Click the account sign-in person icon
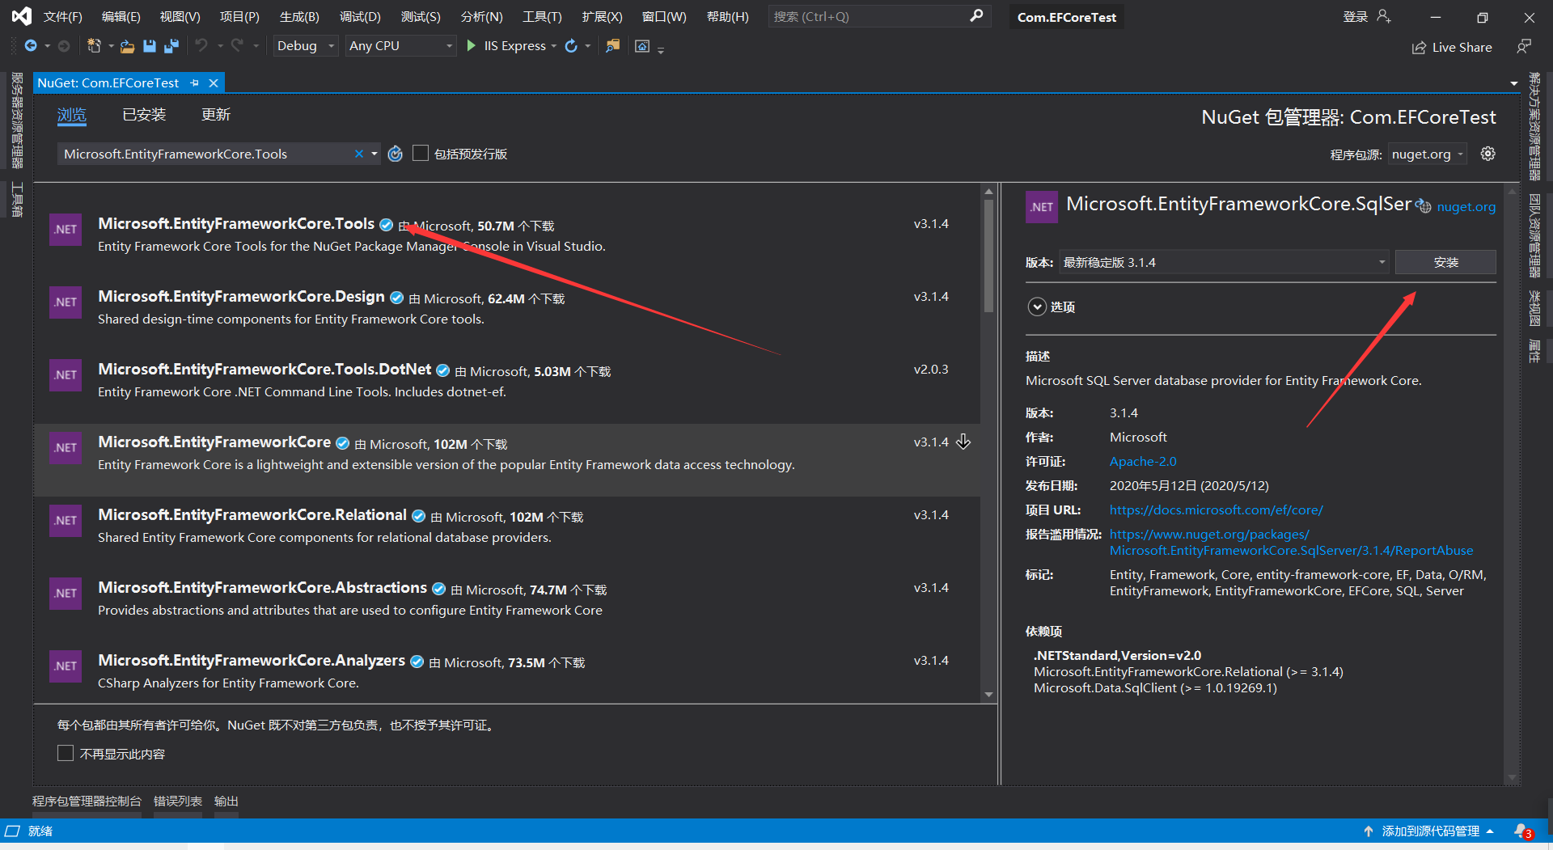This screenshot has width=1553, height=850. (x=1384, y=16)
